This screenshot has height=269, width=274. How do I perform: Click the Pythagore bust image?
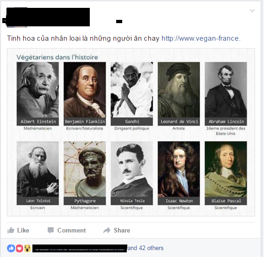(x=85, y=169)
